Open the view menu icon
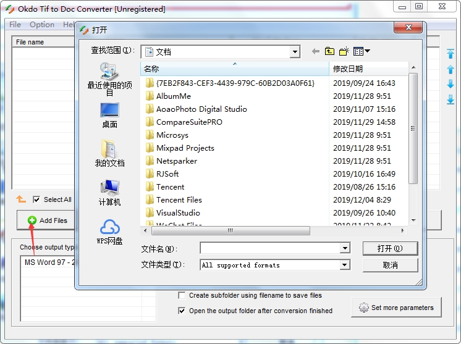461x344 pixels. point(362,51)
